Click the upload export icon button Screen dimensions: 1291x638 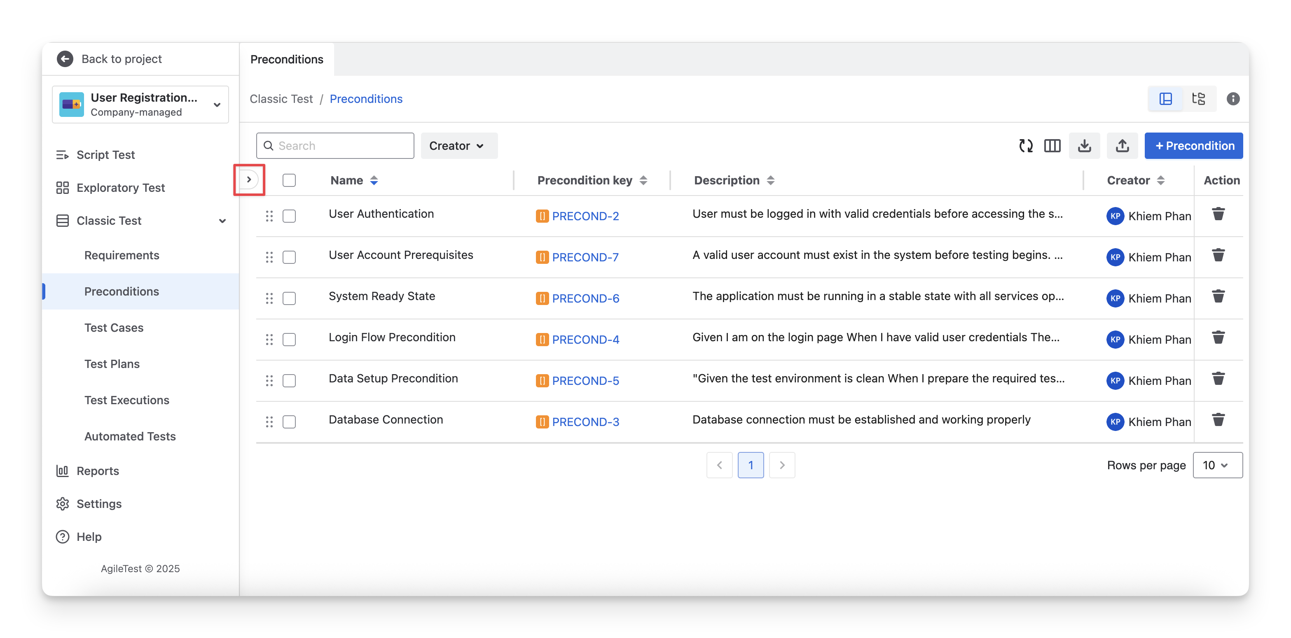1122,146
